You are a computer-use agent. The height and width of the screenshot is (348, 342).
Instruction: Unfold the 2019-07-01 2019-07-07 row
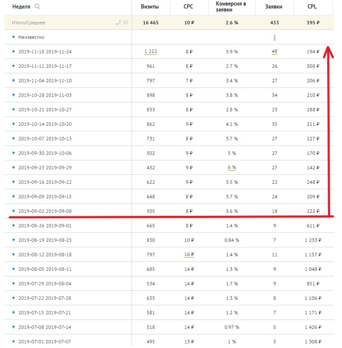[14, 342]
